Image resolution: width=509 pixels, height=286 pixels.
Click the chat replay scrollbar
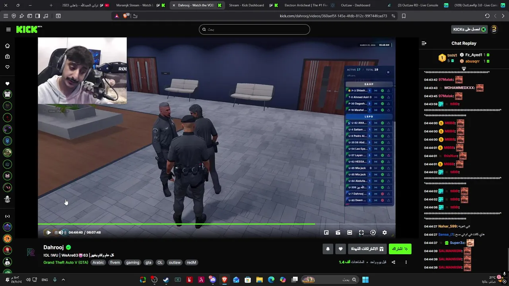(507, 260)
